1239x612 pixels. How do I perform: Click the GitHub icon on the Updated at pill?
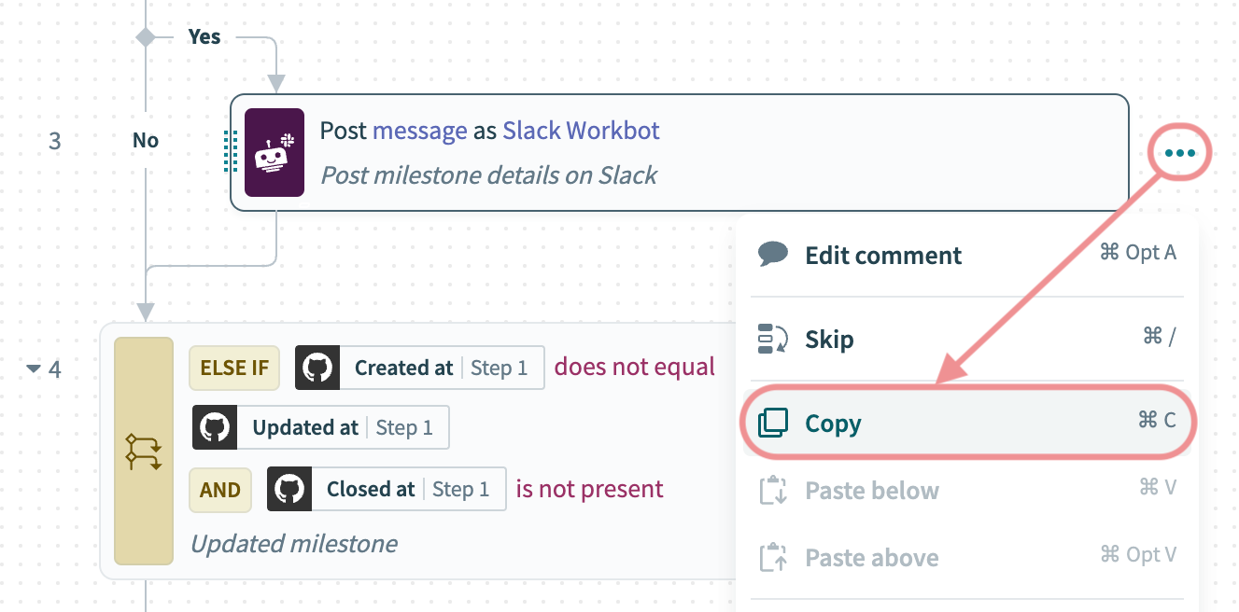click(x=215, y=428)
